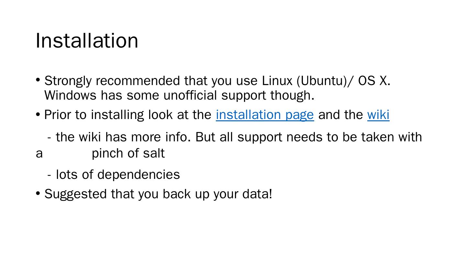Viewport: 466px width, 262px height.
Task: Click the Installation slide title
Action: 87,40
